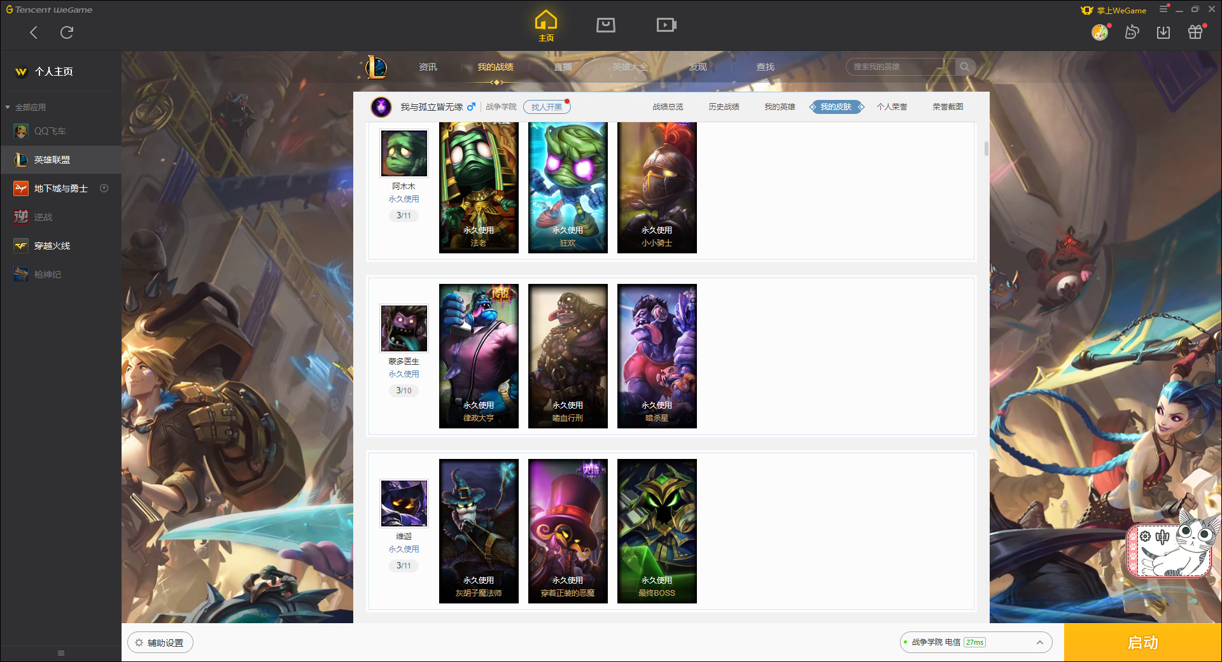The width and height of the screenshot is (1222, 662).
Task: Click the sidebar bottom list handle
Action: tap(61, 653)
